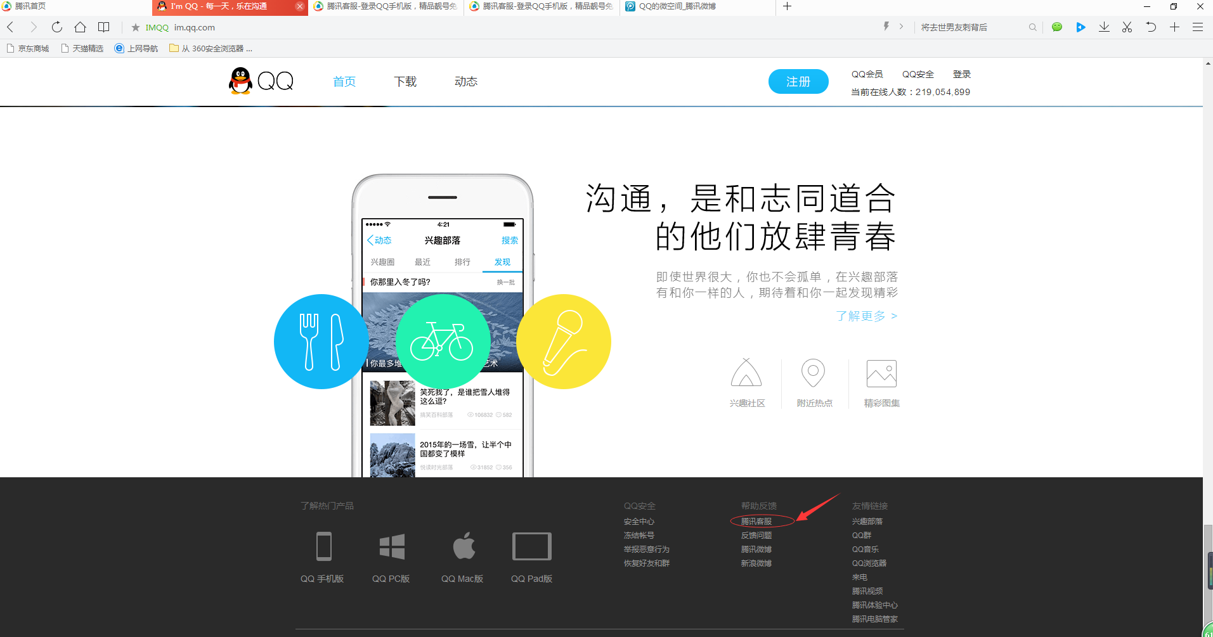Open the reading mode book icon
Image resolution: width=1213 pixels, height=637 pixels.
click(103, 27)
